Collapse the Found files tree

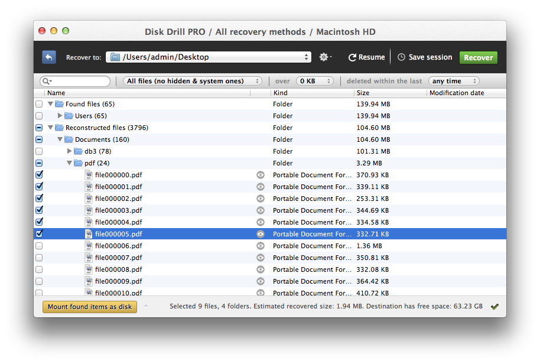[50, 103]
